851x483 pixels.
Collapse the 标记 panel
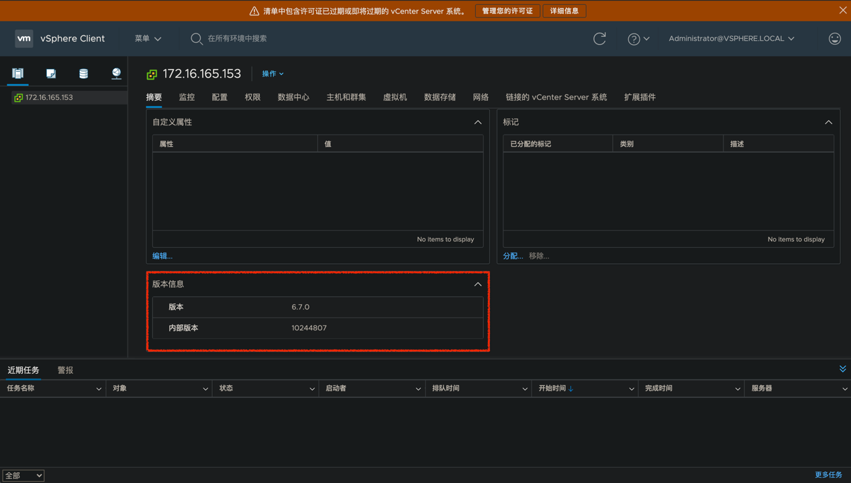click(x=828, y=123)
